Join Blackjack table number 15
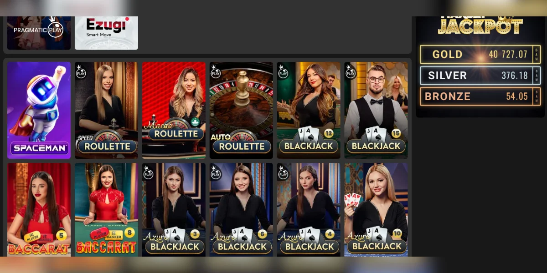Screen dimensions: 547x273 coord(376,110)
